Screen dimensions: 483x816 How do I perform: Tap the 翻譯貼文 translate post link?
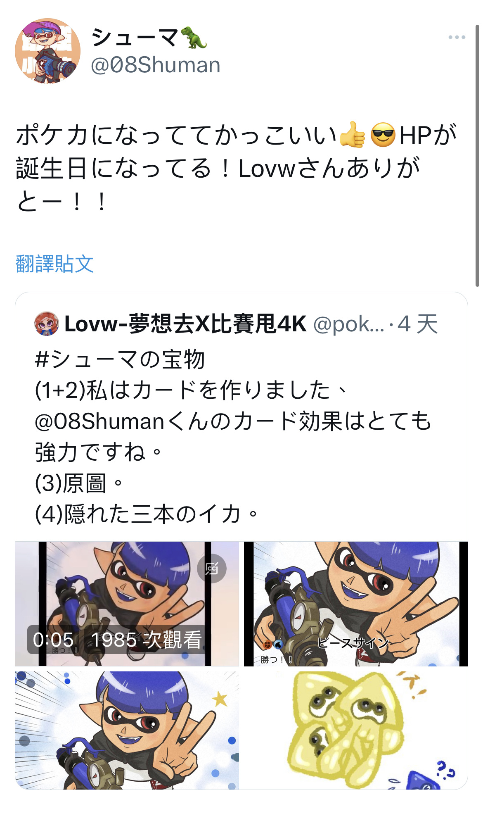[54, 264]
